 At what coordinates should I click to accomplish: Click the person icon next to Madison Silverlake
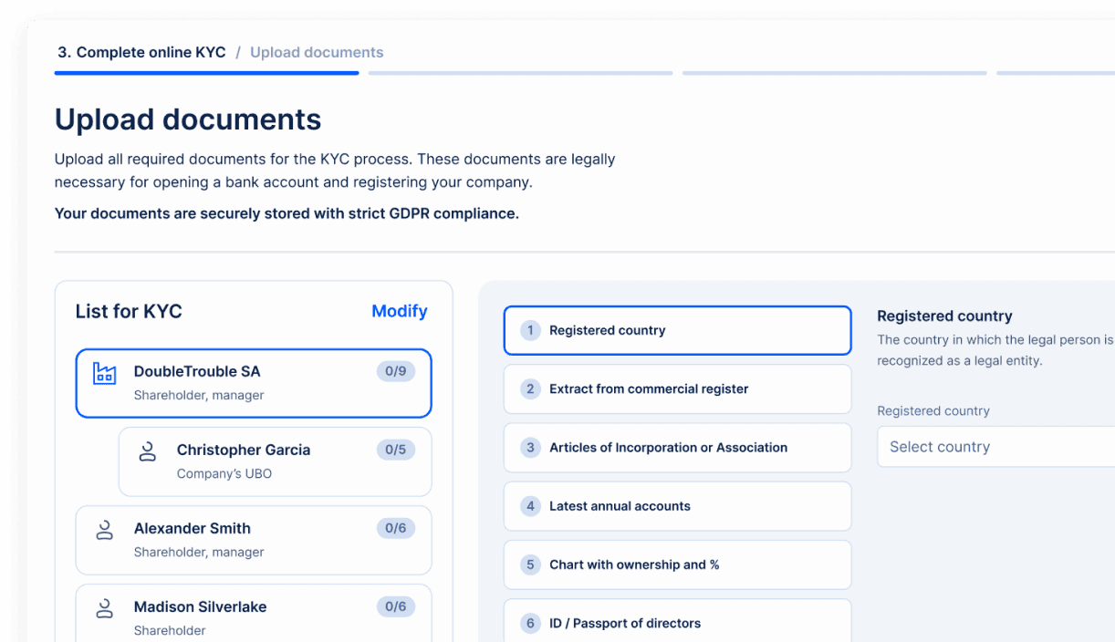(x=105, y=608)
